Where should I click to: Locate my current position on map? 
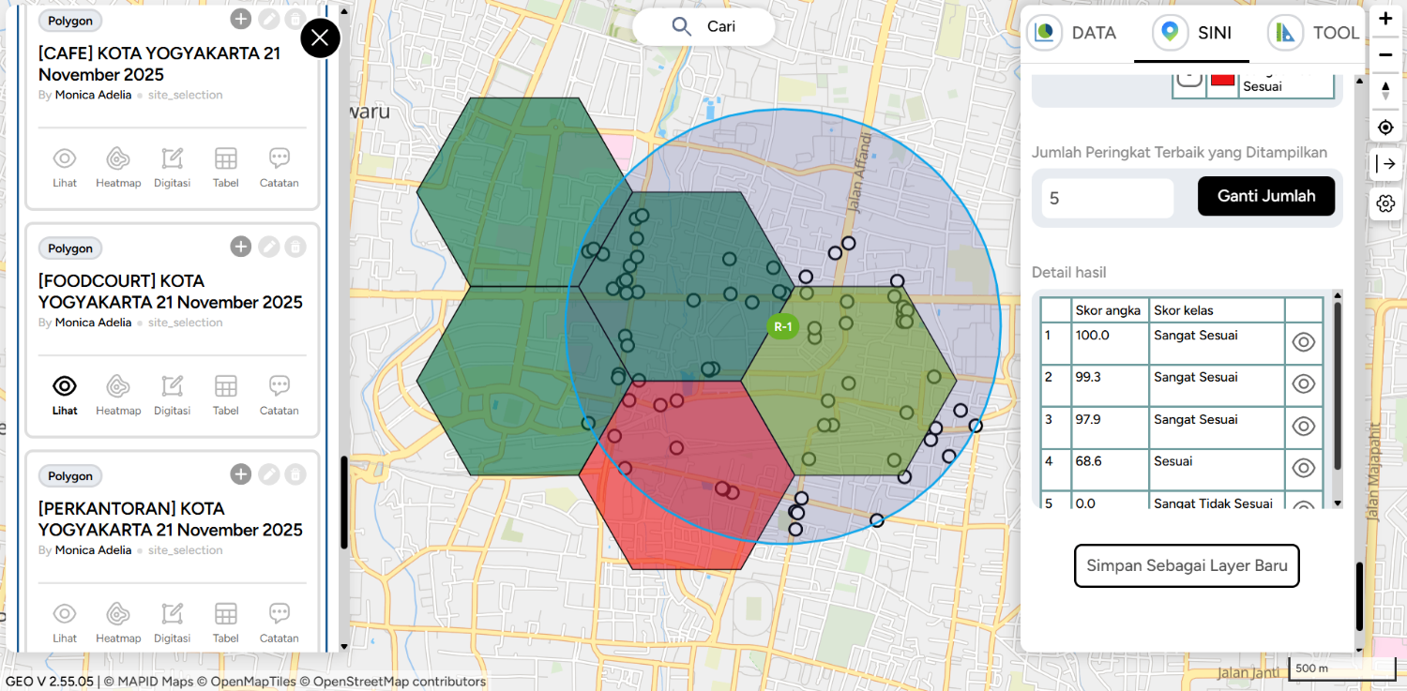point(1385,128)
